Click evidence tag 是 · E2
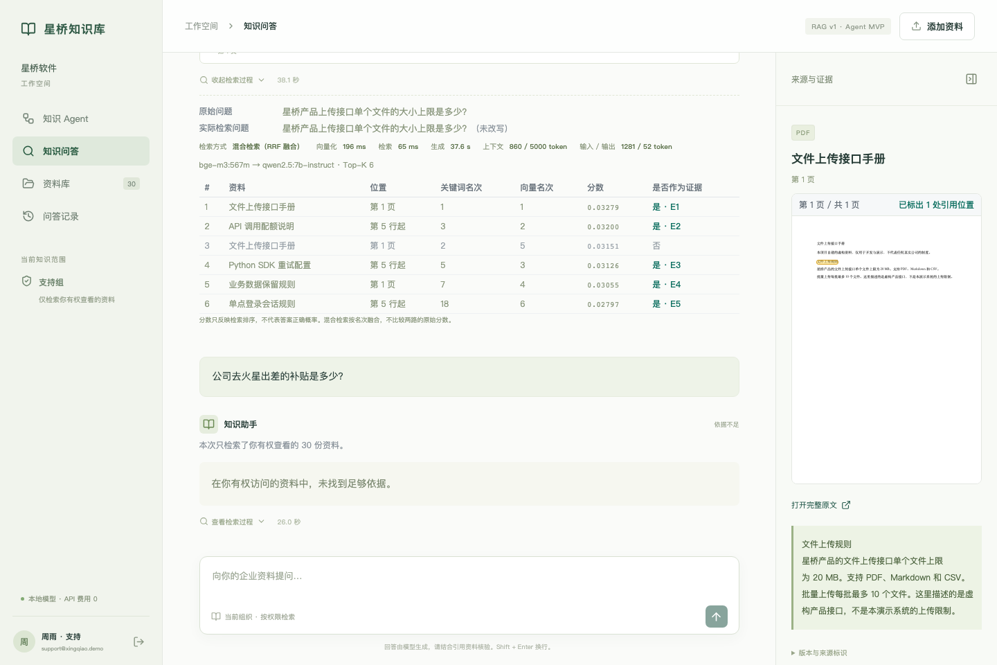 click(666, 227)
